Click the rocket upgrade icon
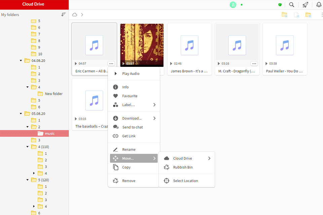Viewport: 323px width, 215px height. 305,5
